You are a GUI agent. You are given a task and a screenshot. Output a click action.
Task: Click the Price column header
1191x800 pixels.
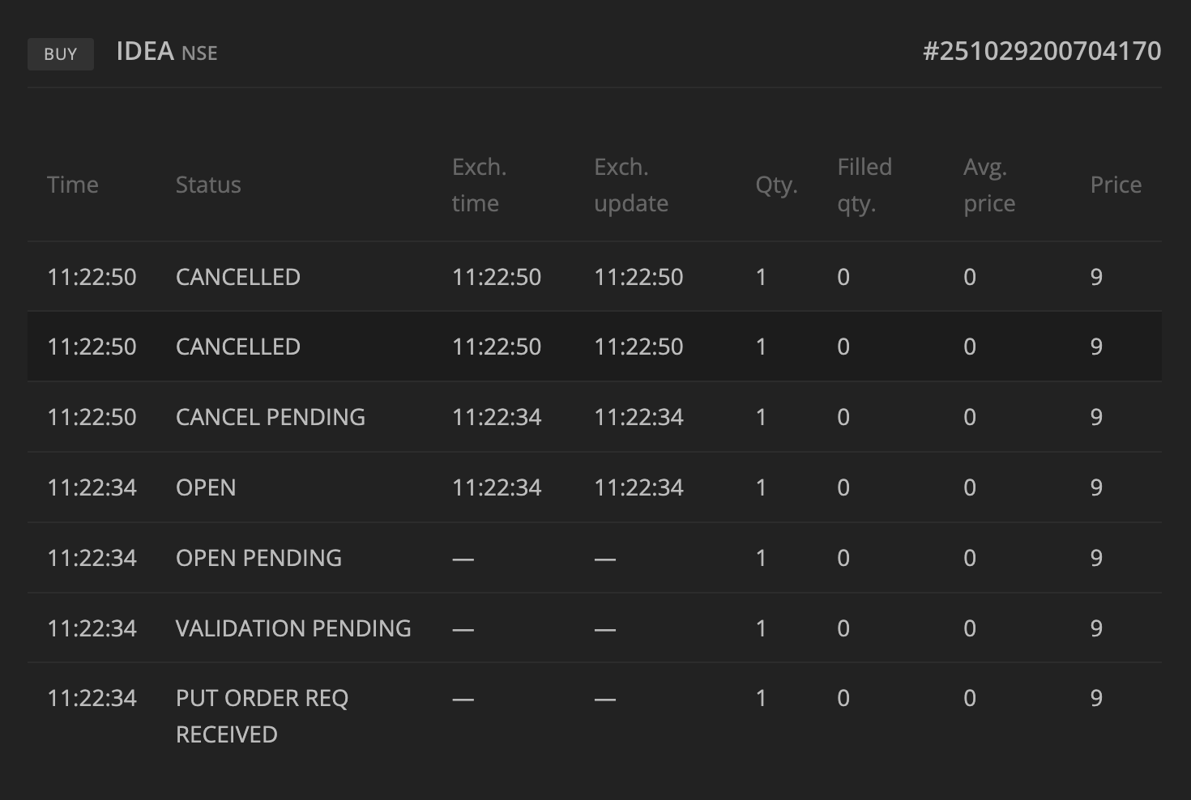coord(1116,185)
